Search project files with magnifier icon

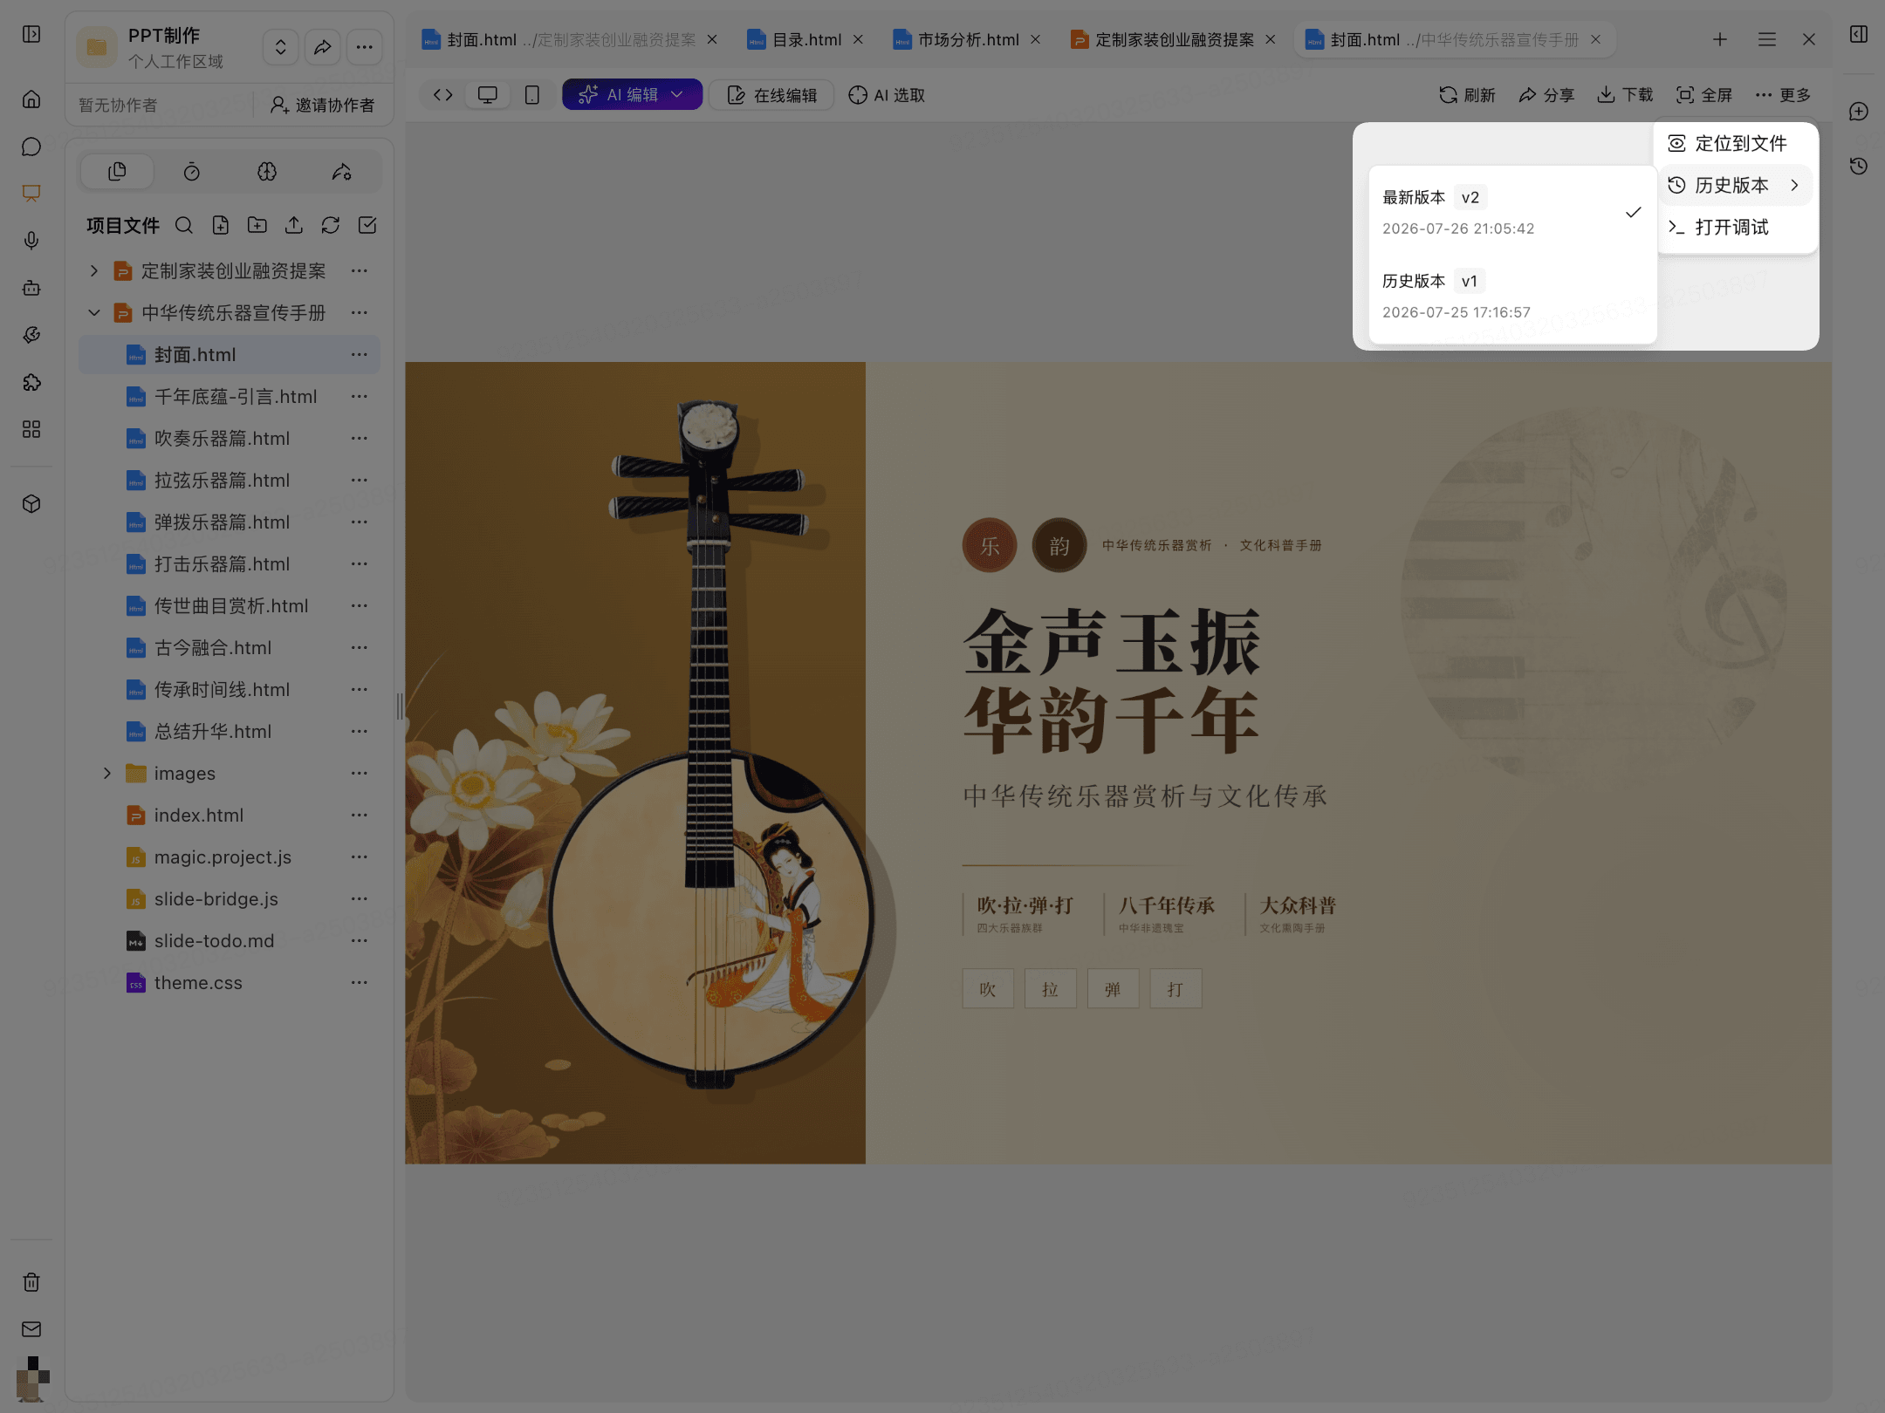click(184, 226)
